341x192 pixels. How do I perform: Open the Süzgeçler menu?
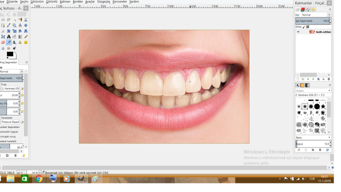[103, 2]
